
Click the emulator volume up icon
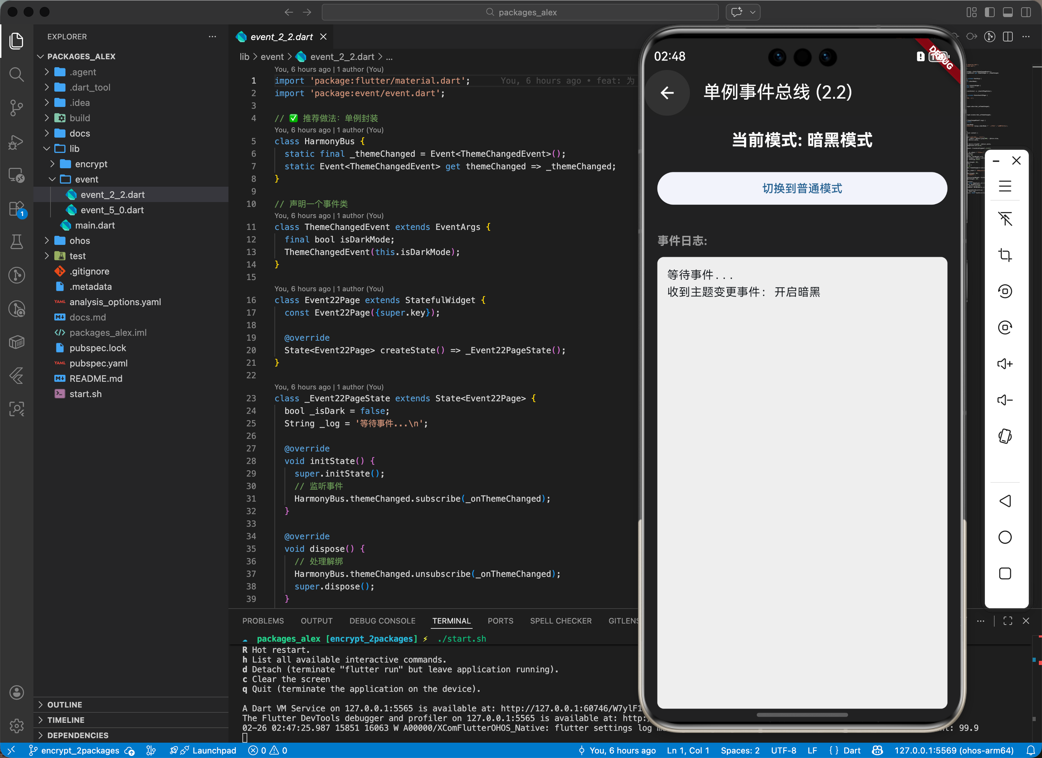point(1005,364)
